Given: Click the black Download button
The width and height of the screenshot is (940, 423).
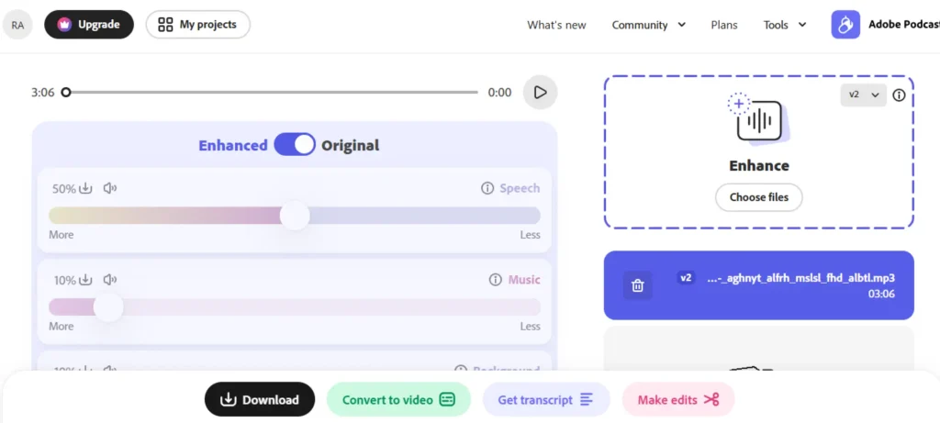Looking at the screenshot, I should point(260,399).
